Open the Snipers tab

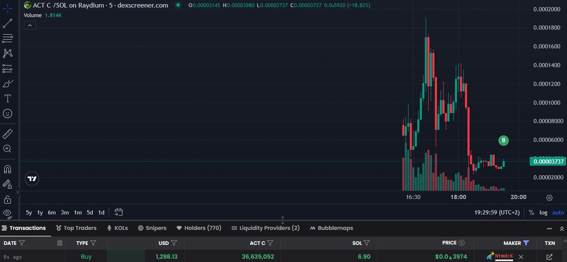coord(152,228)
